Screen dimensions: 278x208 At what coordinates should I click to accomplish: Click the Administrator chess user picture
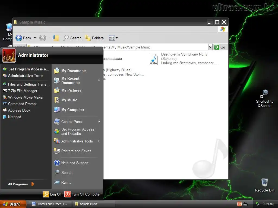pyautogui.click(x=9, y=56)
